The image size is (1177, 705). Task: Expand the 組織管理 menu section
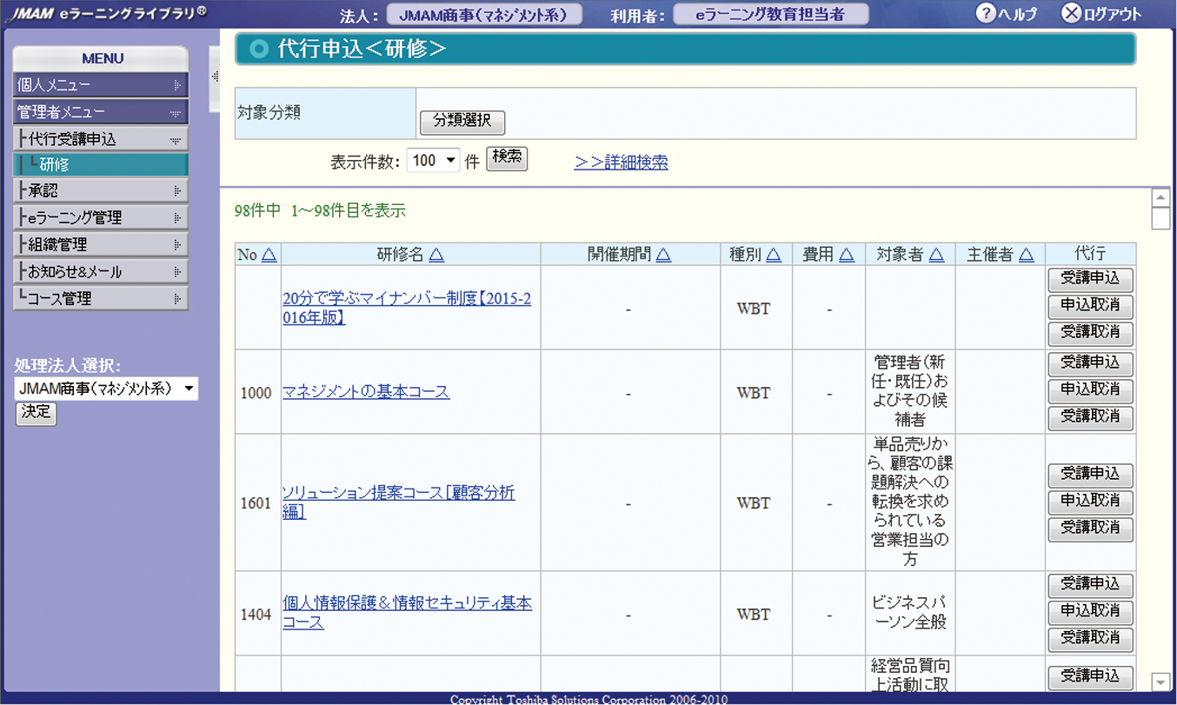click(101, 244)
